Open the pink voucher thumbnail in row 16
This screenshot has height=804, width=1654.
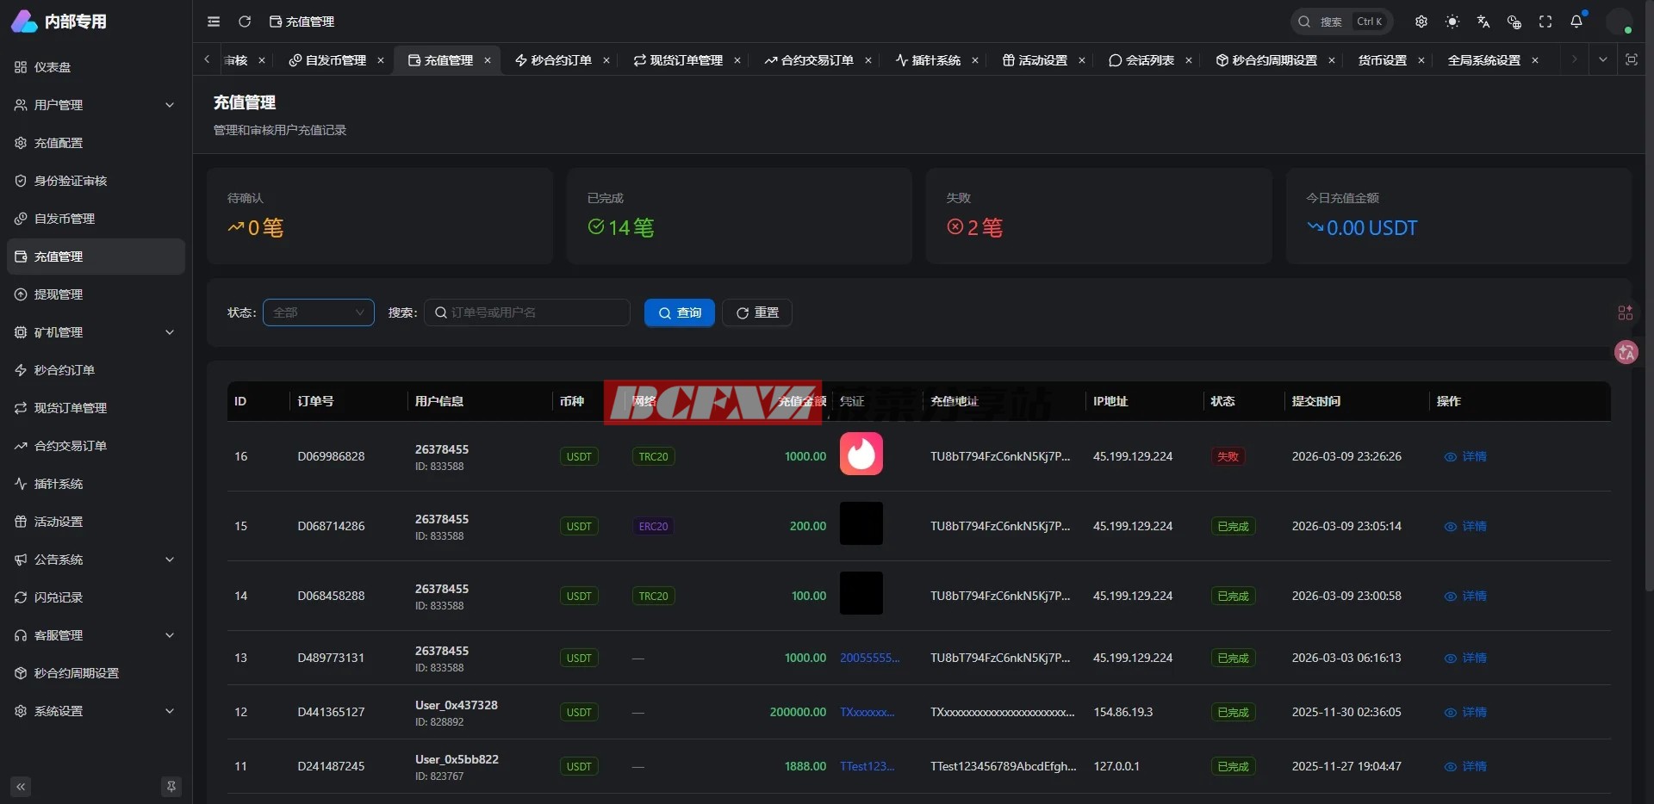(861, 454)
